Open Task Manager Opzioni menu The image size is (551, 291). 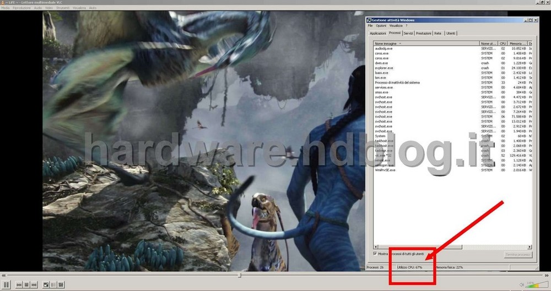click(381, 26)
